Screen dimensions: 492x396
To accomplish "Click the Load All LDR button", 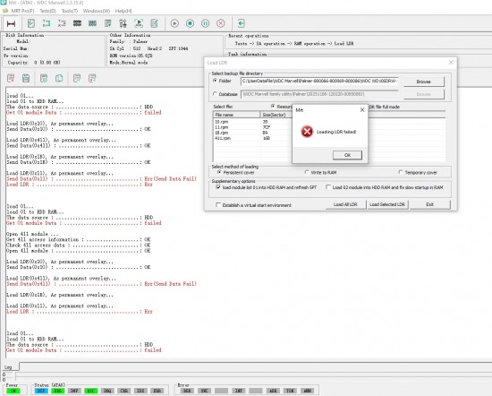I will (x=345, y=204).
